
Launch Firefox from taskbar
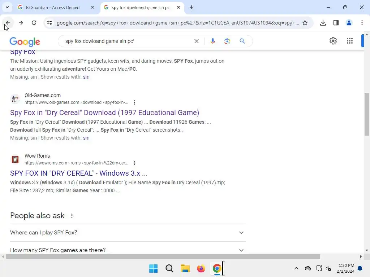pyautogui.click(x=201, y=268)
